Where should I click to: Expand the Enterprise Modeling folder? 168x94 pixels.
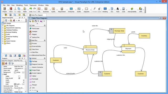pyautogui.click(x=3, y=37)
